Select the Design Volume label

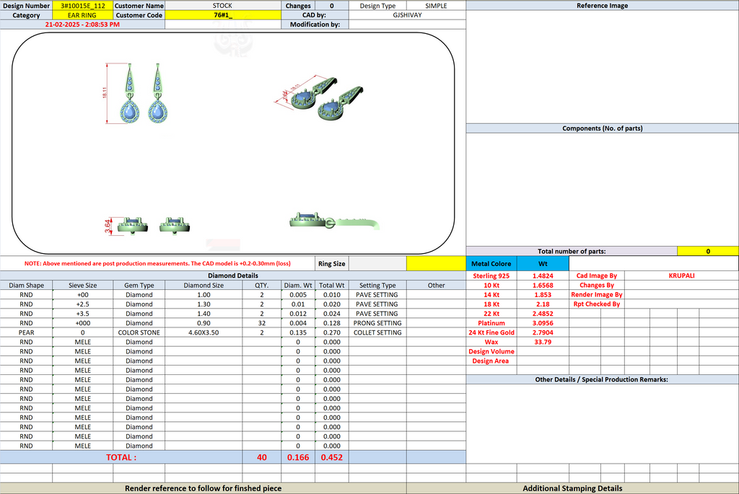(x=491, y=351)
